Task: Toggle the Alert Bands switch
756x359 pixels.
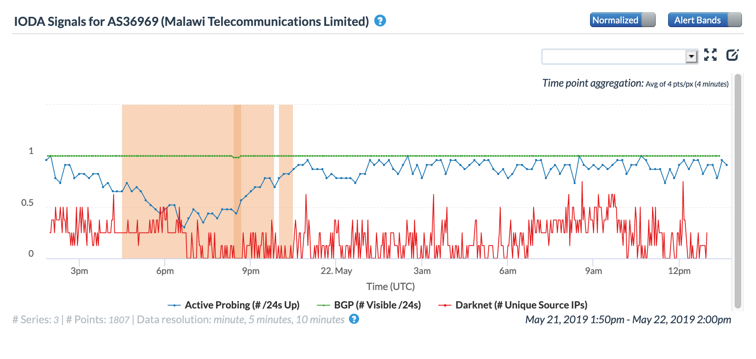Action: (705, 20)
